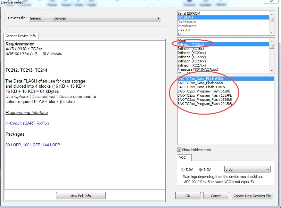281x208 pixels.
Task: Click the TC212, TC213, TC214 heading
Action: pyautogui.click(x=26, y=70)
